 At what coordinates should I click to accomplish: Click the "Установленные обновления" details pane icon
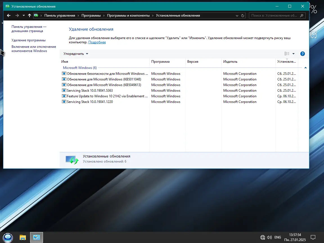point(72,160)
